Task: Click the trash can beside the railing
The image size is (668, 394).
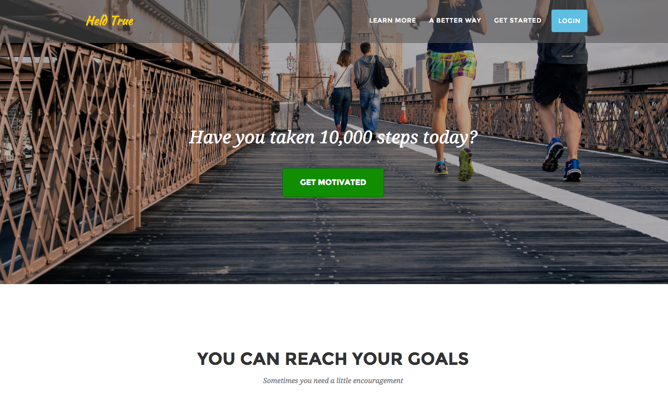Action: [284, 115]
